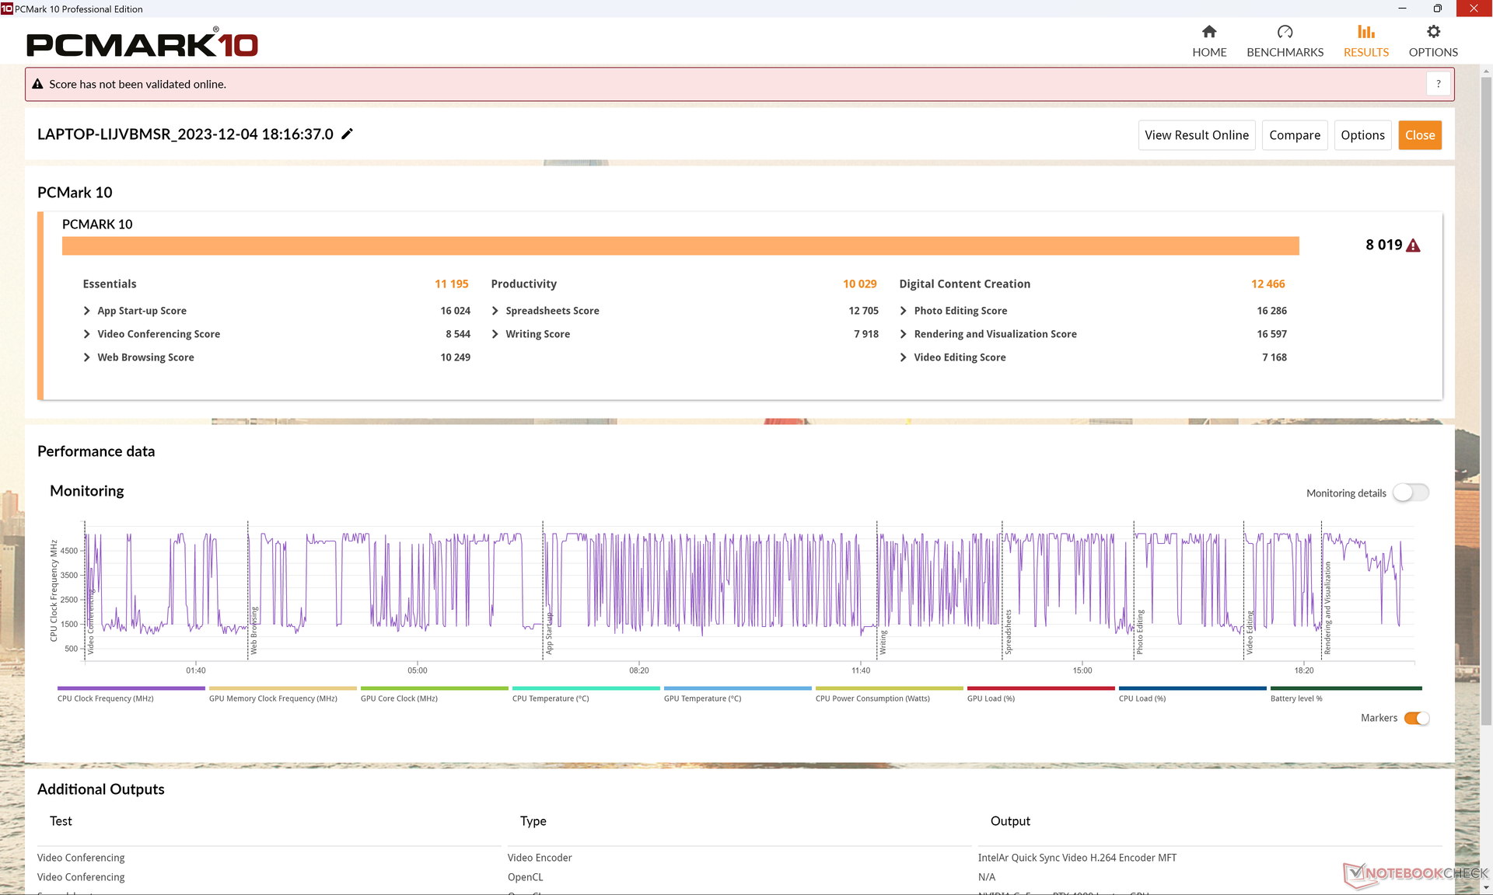
Task: Toggle GPU Memory Clock Frequency legend swatch
Action: coord(282,688)
